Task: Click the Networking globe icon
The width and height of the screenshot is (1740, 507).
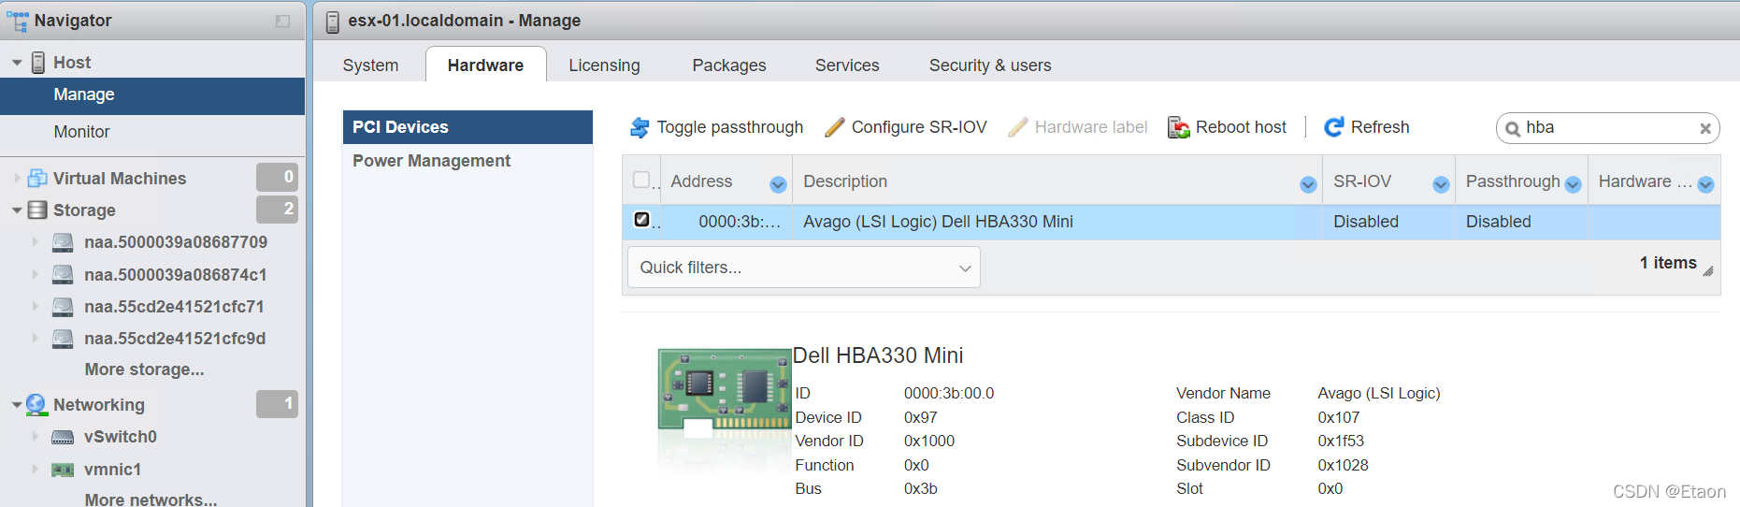Action: click(x=36, y=404)
